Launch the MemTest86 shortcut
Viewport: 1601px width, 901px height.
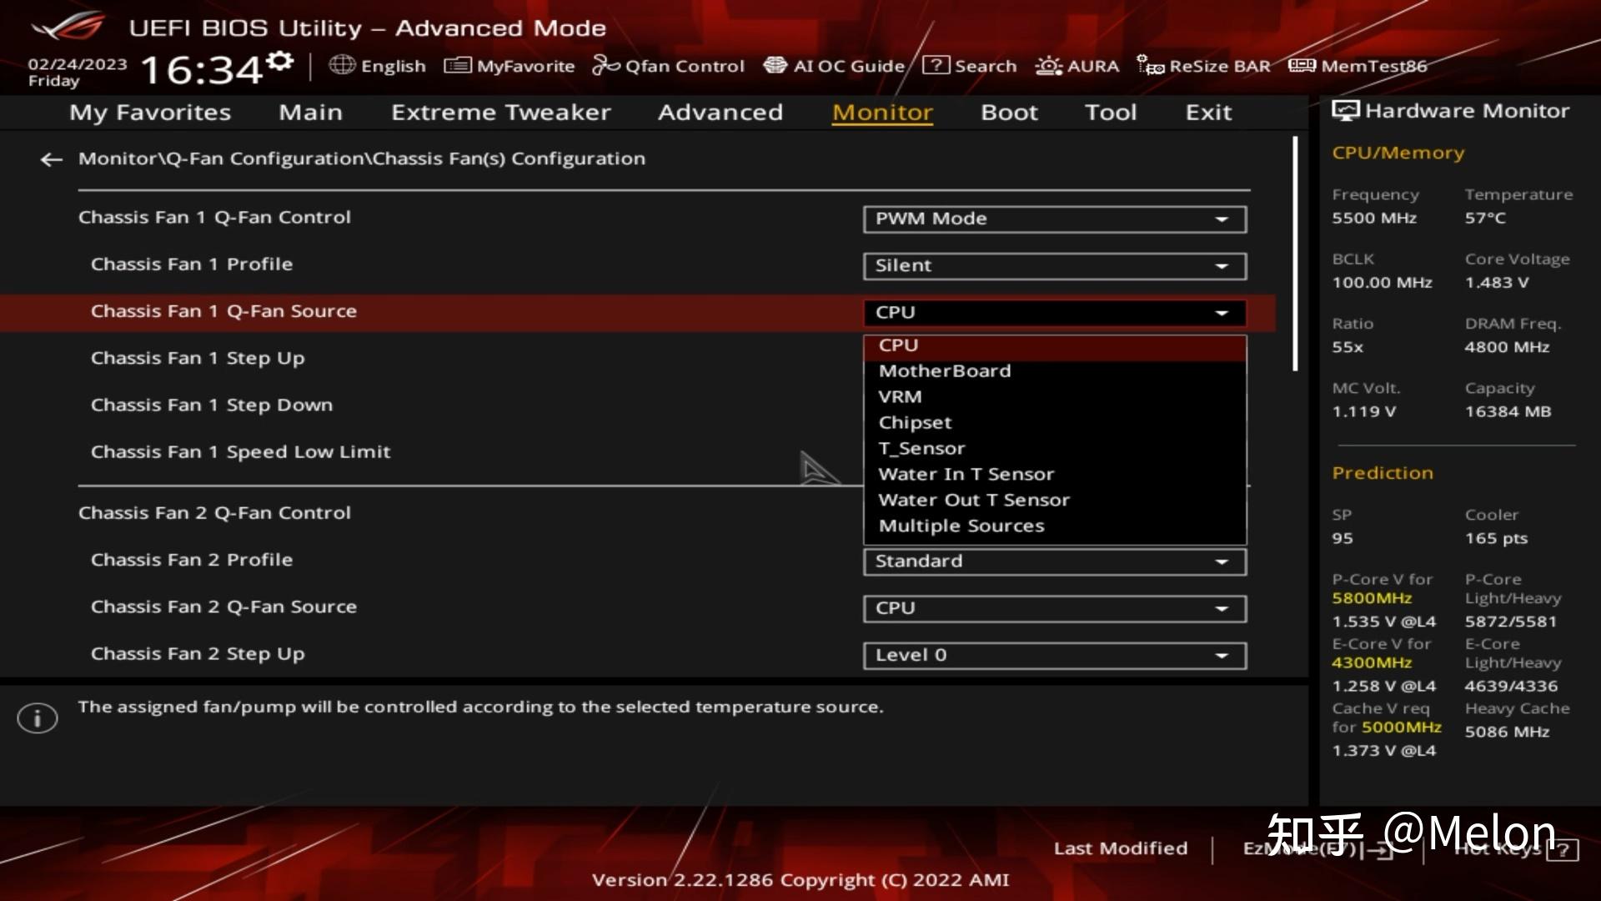pos(1302,65)
